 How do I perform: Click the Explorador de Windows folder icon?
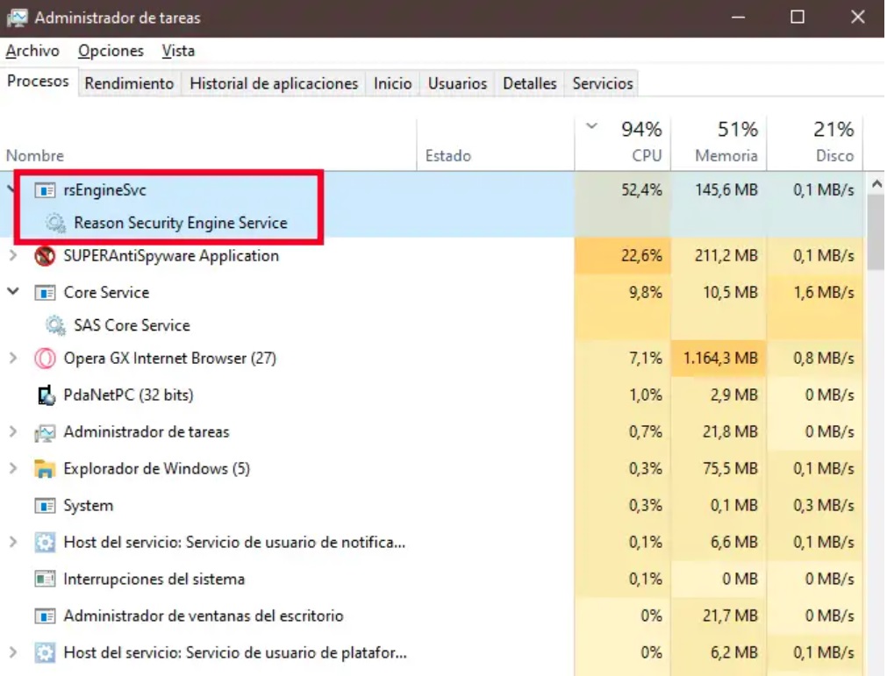coord(45,468)
